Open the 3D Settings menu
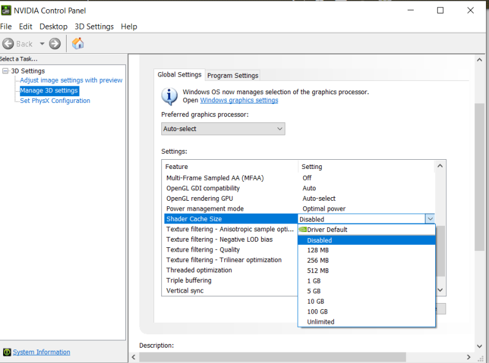 point(94,26)
